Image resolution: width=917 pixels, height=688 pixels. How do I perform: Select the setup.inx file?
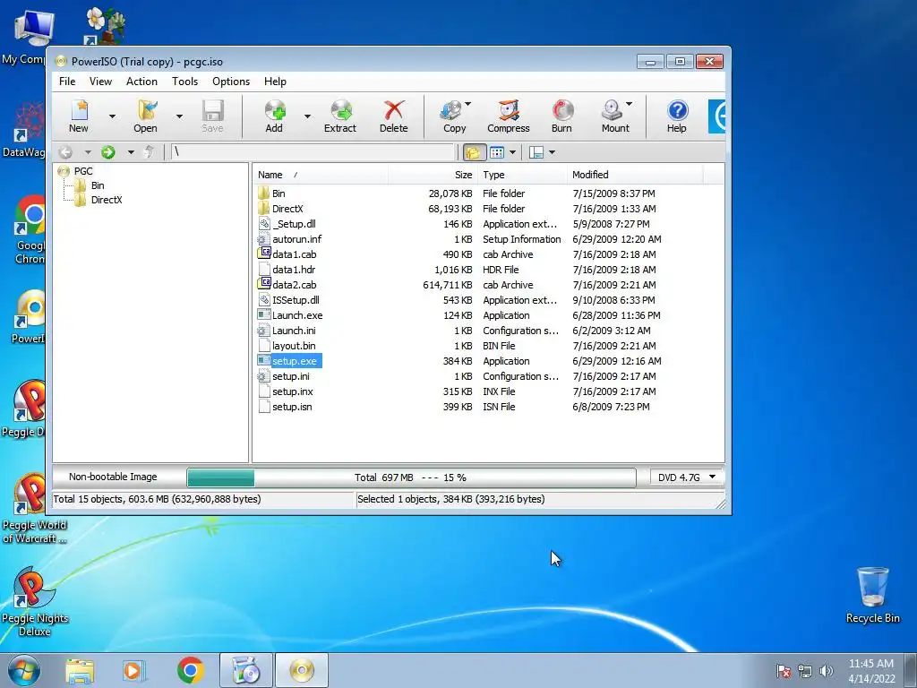click(293, 391)
